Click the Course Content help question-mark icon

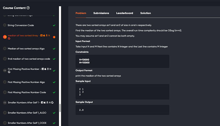click(28, 8)
